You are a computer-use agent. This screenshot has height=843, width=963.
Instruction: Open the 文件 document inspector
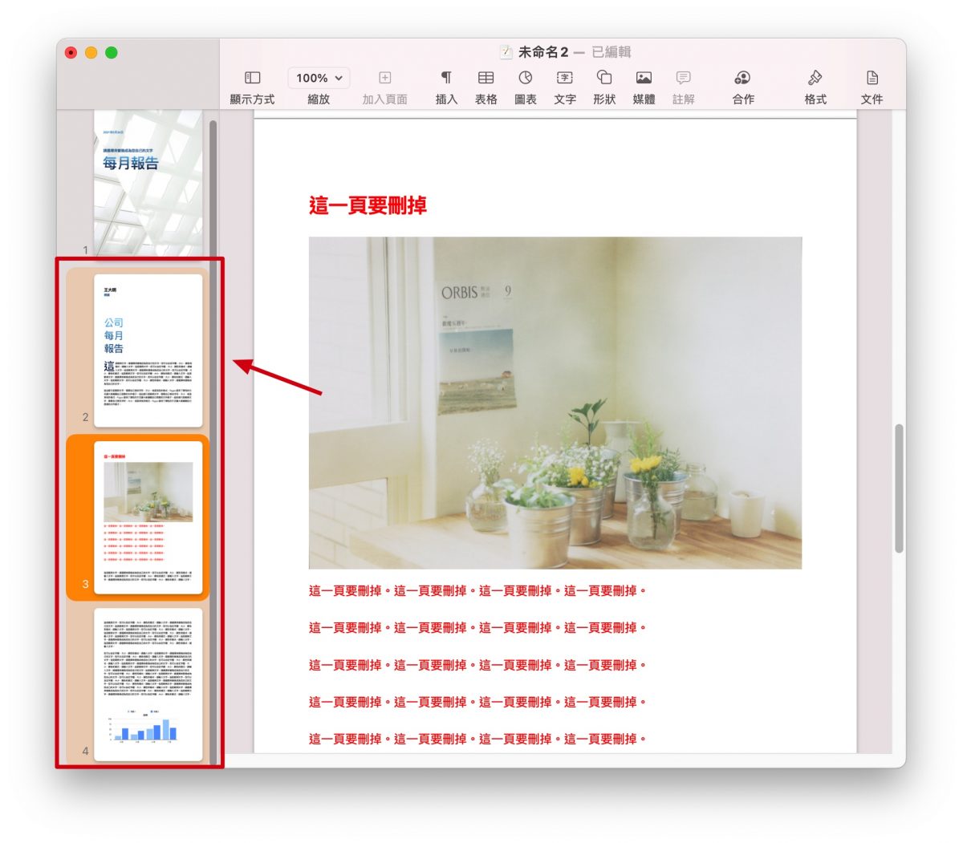coord(872,87)
